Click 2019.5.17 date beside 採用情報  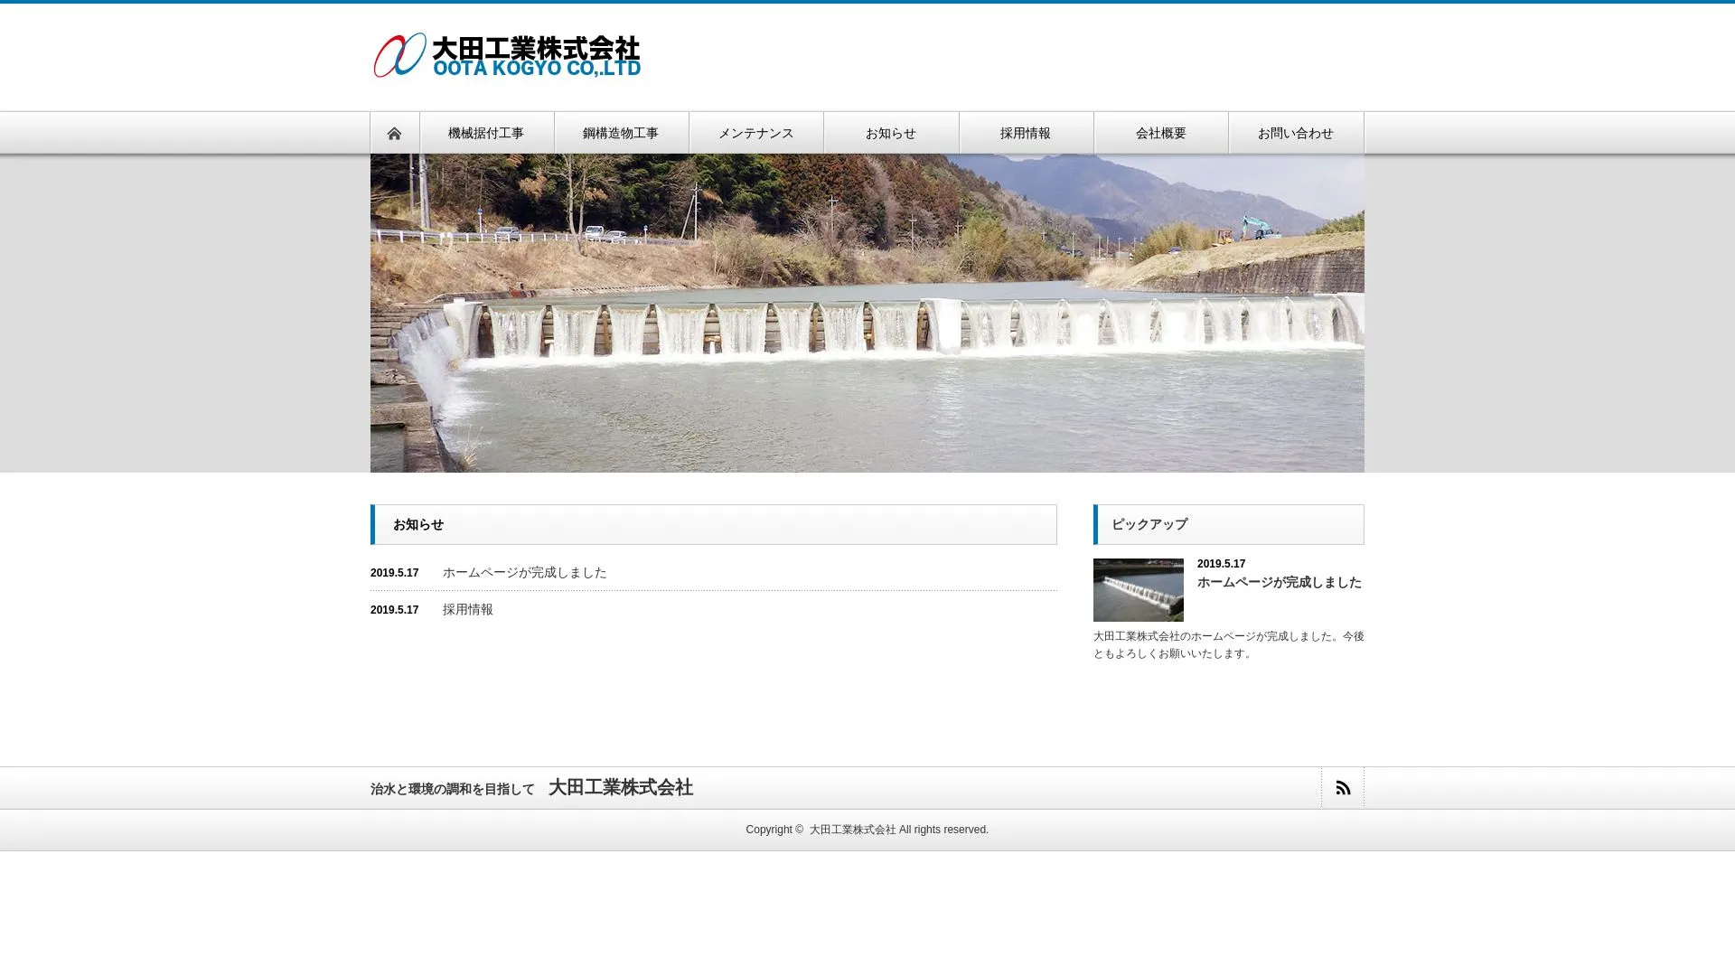coord(395,610)
